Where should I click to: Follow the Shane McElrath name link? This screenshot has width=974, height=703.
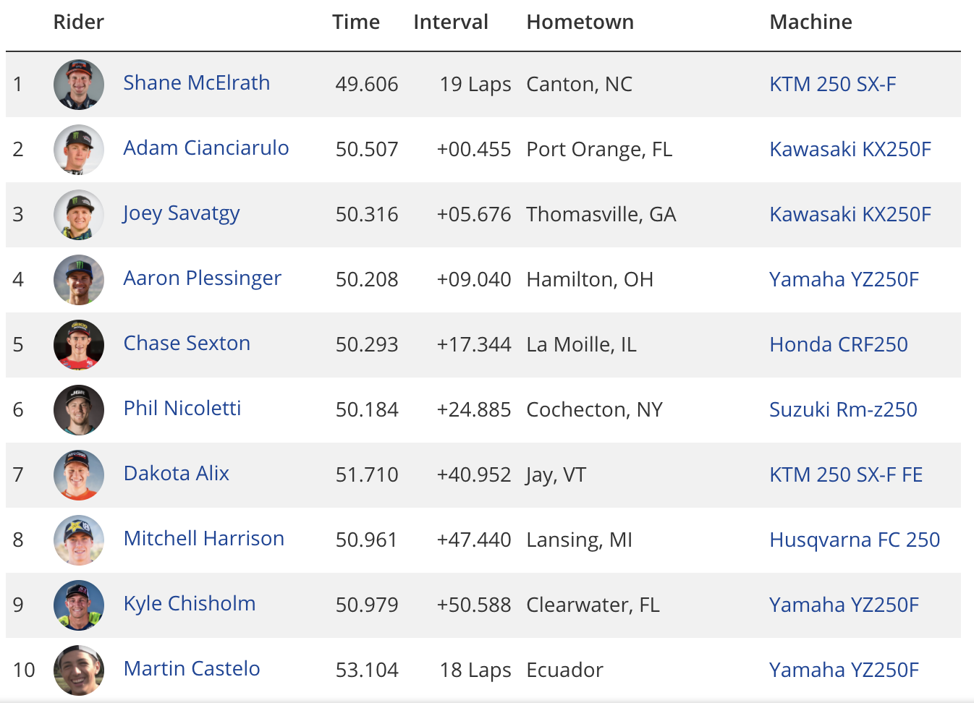[x=197, y=83]
